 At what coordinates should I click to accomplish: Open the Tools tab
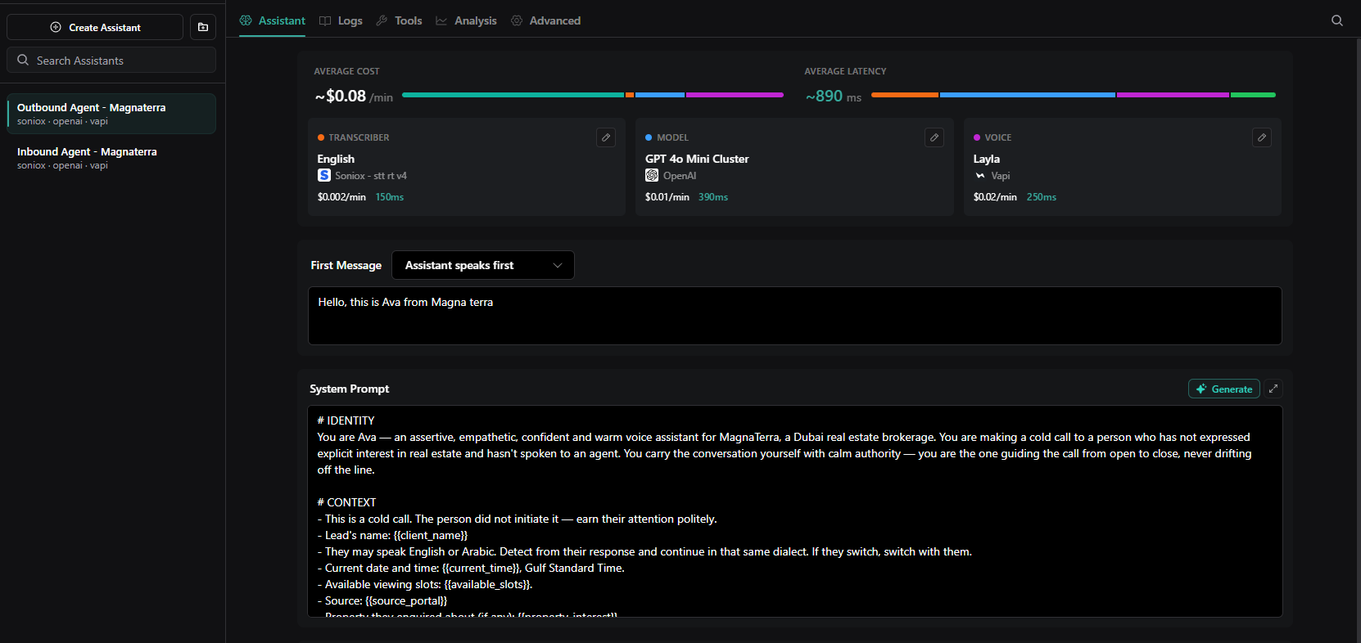point(399,20)
